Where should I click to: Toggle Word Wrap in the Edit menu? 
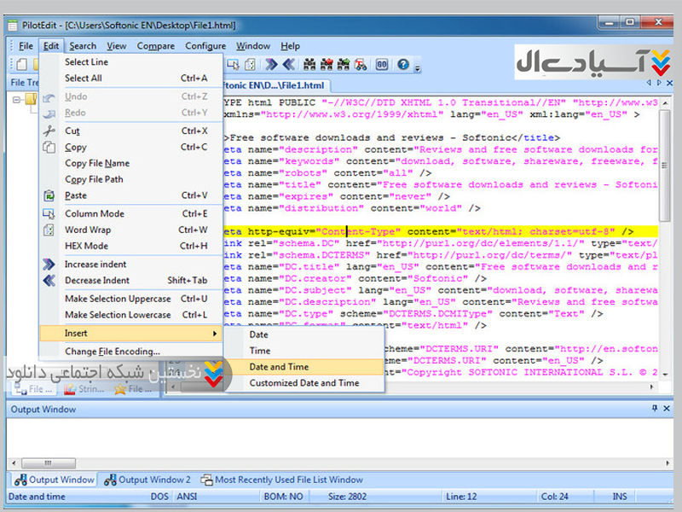pos(88,230)
